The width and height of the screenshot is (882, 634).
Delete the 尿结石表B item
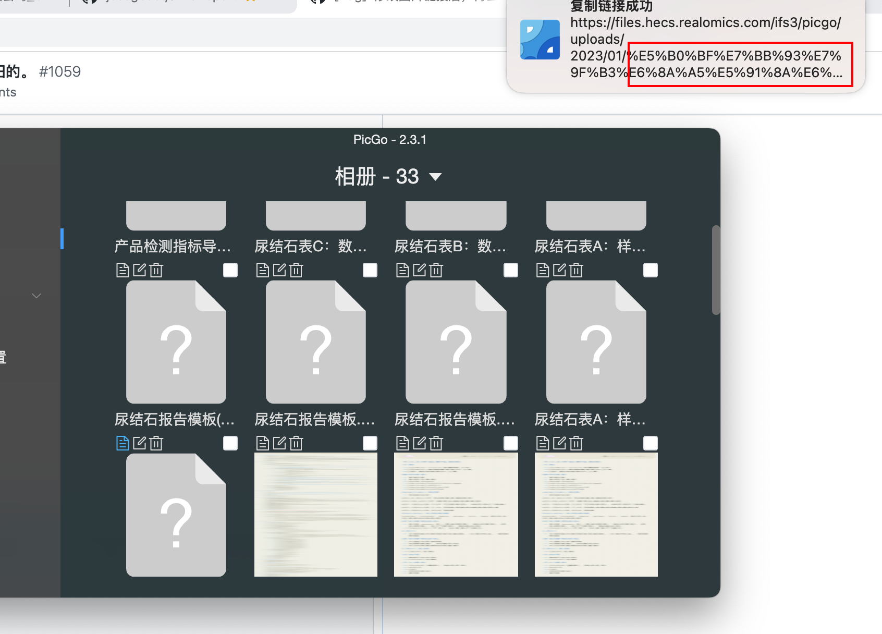pyautogui.click(x=436, y=270)
